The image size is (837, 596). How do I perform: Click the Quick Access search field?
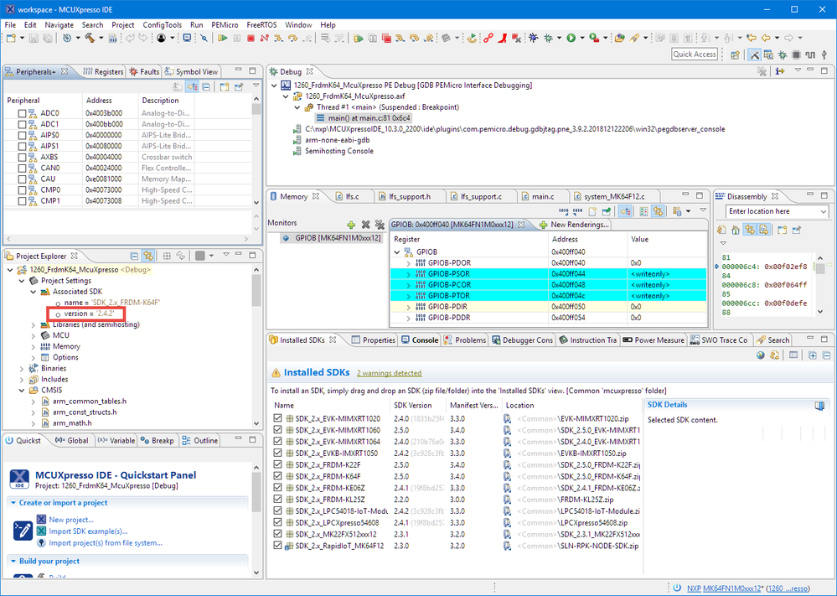coord(695,54)
